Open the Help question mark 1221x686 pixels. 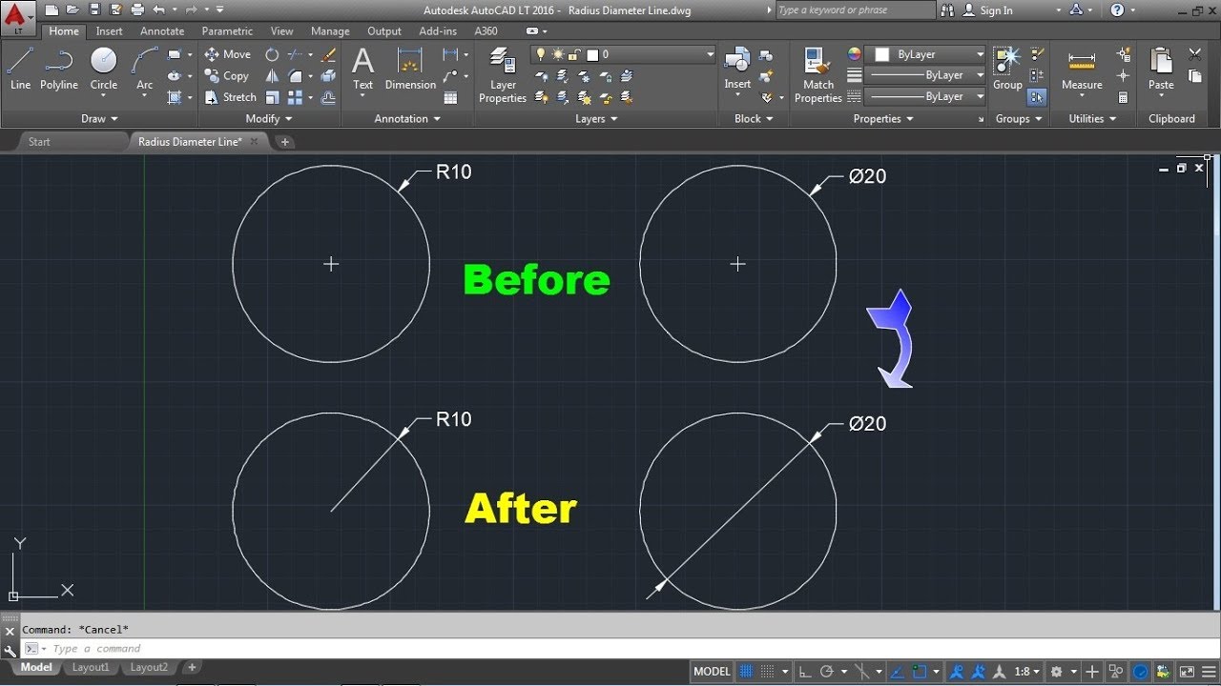[1117, 10]
